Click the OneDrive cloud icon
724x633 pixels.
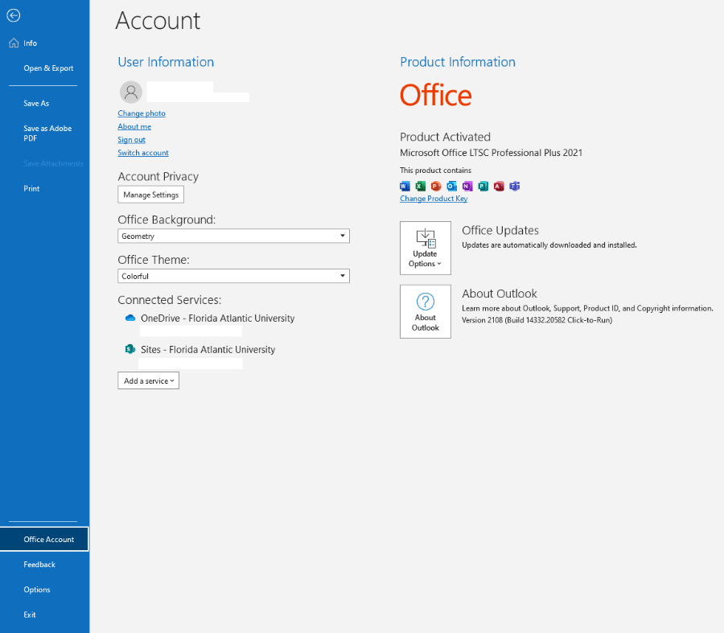coord(130,318)
